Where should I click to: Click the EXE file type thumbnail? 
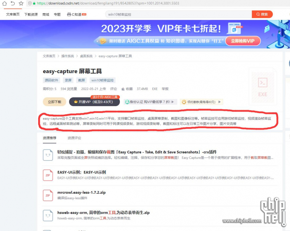[x=263, y=86]
